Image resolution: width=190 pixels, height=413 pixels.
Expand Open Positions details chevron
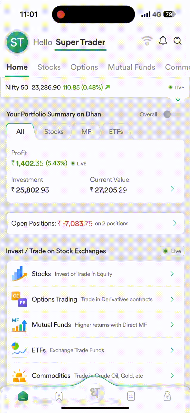point(174,223)
